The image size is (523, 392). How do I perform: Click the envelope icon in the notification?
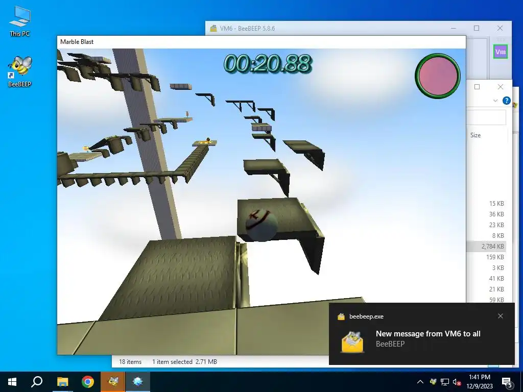352,341
